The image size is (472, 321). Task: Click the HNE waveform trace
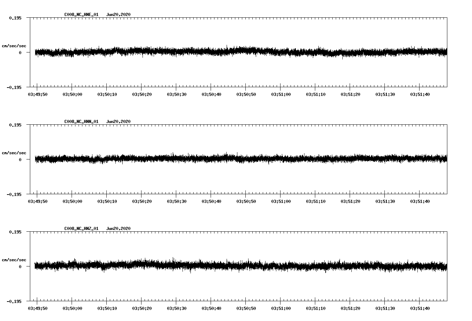pyautogui.click(x=241, y=52)
